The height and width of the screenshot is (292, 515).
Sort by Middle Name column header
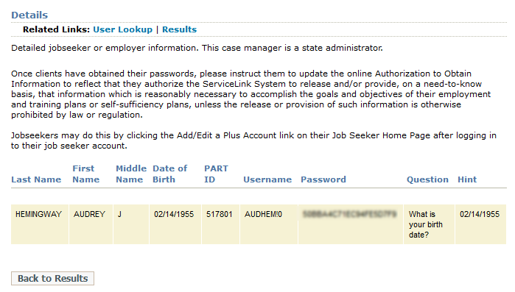[130, 174]
